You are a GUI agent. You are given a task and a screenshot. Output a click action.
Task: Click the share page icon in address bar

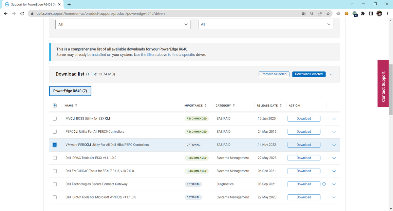point(320,14)
